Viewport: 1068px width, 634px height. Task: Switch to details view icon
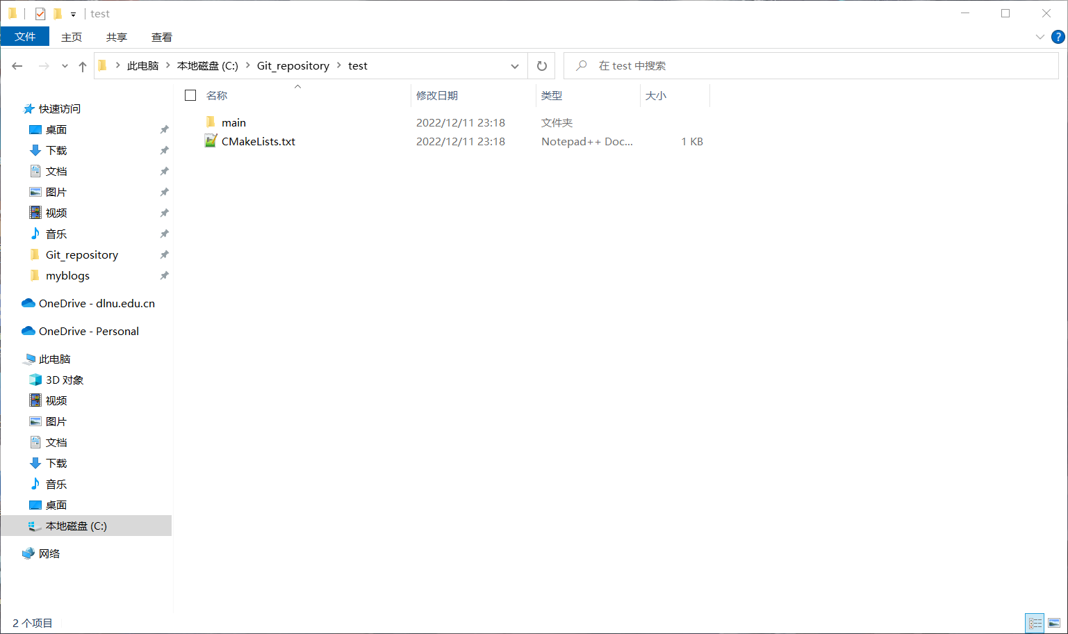[1035, 623]
